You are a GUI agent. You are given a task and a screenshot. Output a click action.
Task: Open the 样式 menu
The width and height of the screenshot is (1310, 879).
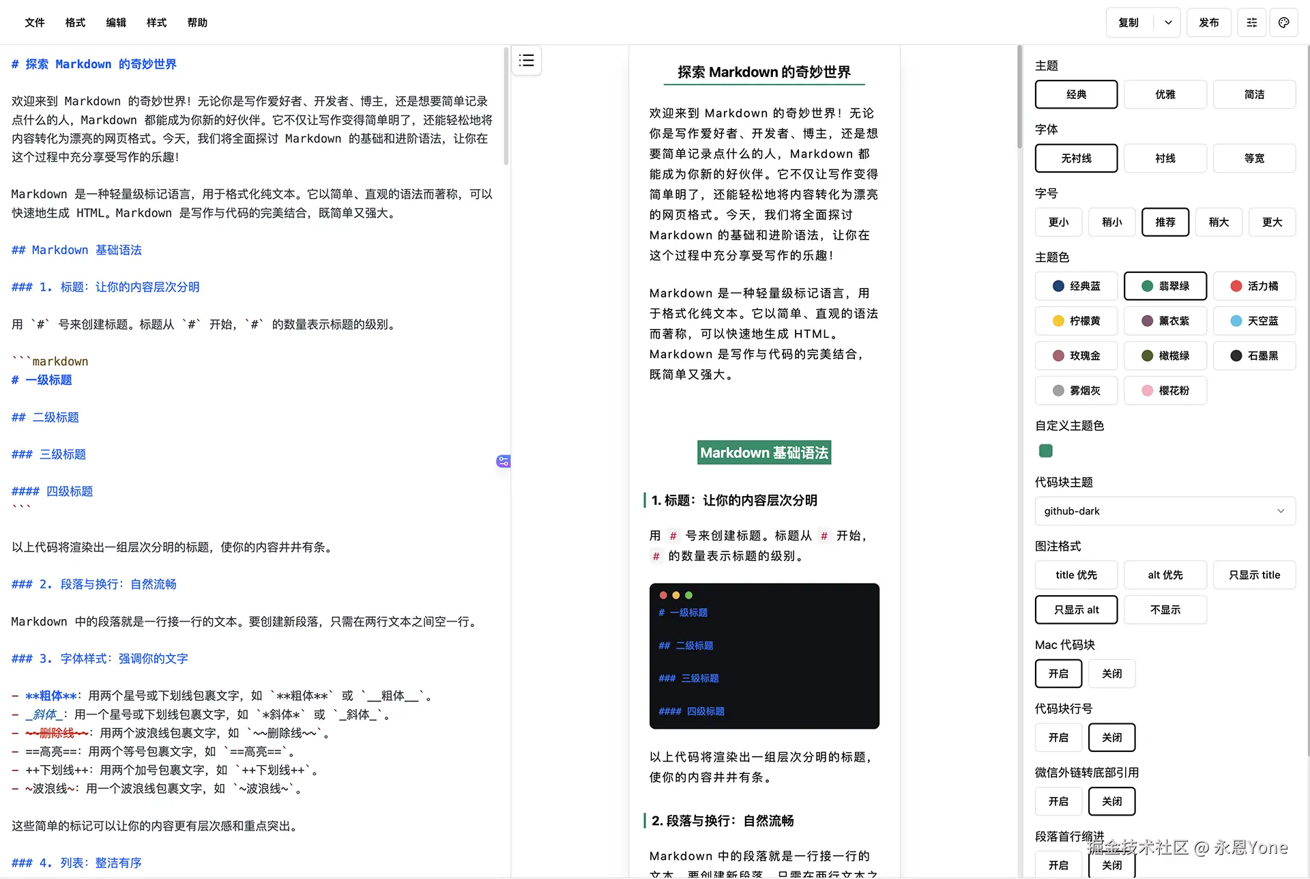[x=156, y=23]
